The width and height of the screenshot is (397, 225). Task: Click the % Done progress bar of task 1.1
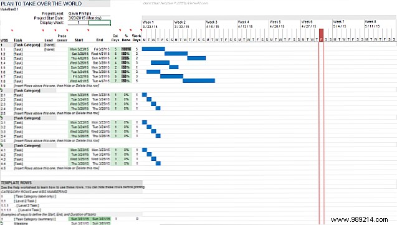point(126,49)
